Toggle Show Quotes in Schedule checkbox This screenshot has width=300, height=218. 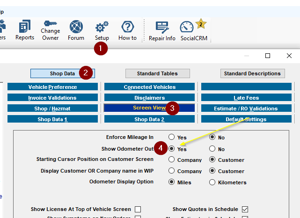(x=245, y=209)
